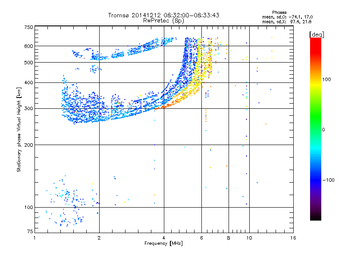Click the x-axis '10' tick label

tap(249, 238)
